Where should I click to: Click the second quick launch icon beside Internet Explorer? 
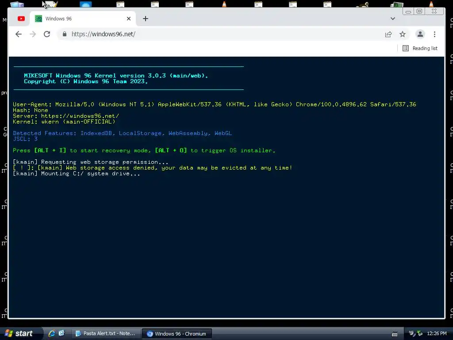(x=61, y=333)
